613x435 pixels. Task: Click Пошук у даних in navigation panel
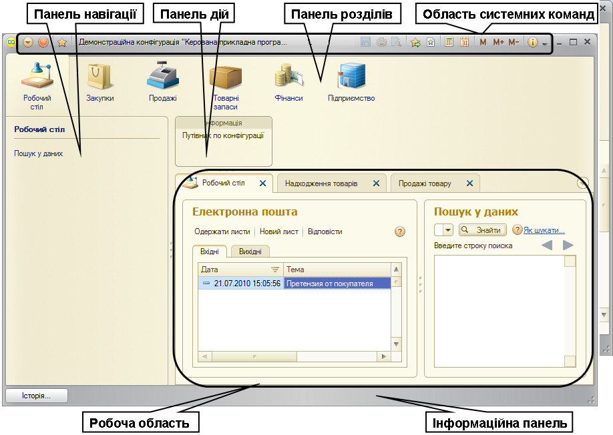38,153
